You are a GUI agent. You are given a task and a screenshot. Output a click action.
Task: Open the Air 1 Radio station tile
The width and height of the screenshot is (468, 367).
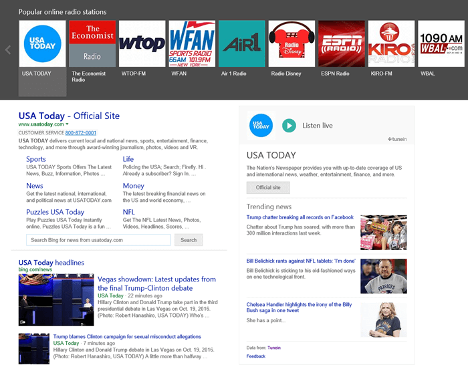pos(242,43)
